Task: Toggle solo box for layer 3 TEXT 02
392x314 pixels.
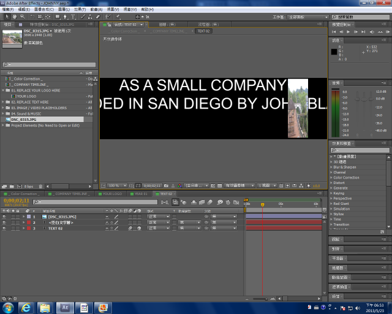Action: pyautogui.click(x=13, y=228)
